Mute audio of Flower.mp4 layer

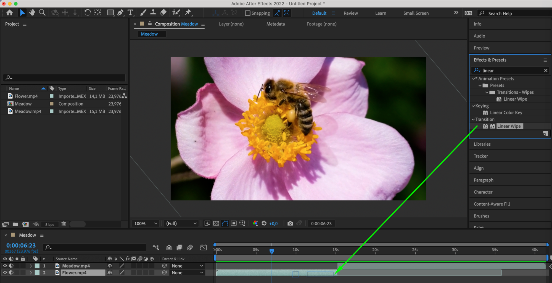click(11, 272)
